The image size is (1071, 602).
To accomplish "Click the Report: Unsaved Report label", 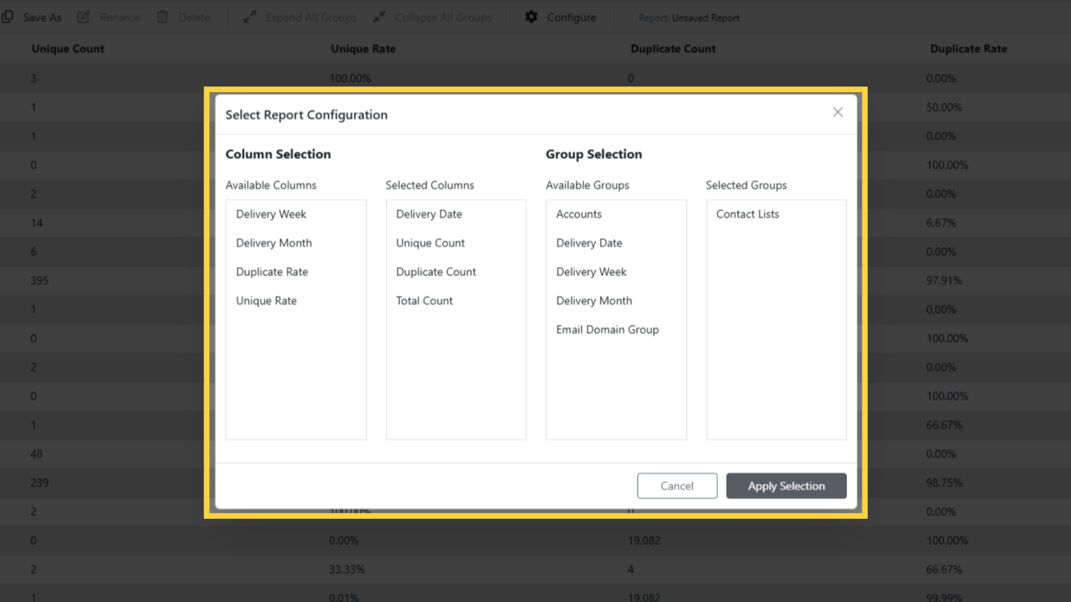I will click(689, 18).
